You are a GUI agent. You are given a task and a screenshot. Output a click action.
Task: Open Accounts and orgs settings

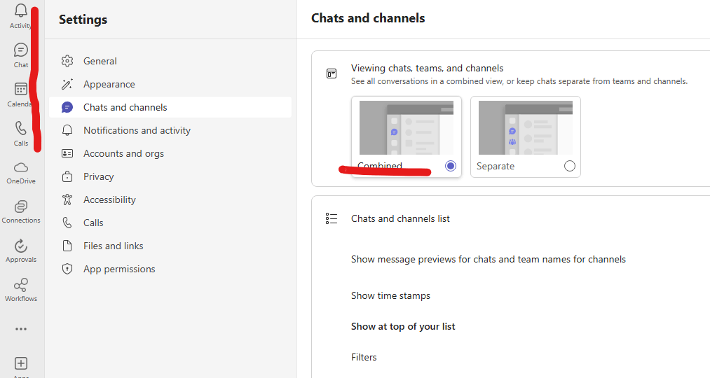[x=170, y=154]
